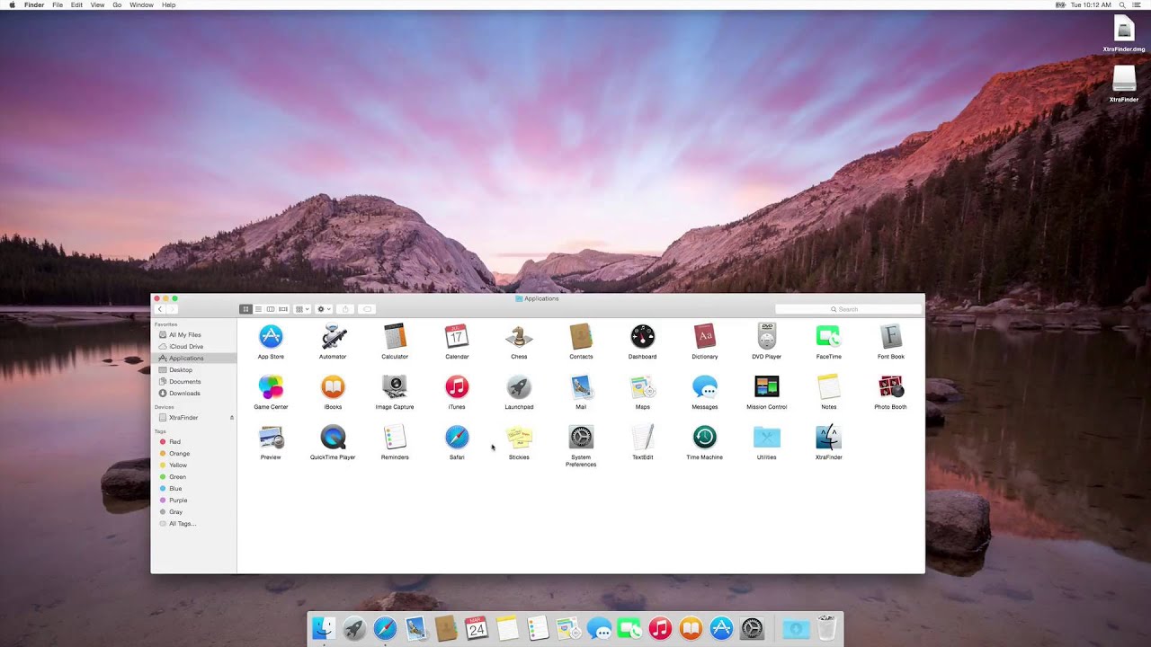Select the Photo Booth application
The image size is (1151, 647).
click(891, 387)
